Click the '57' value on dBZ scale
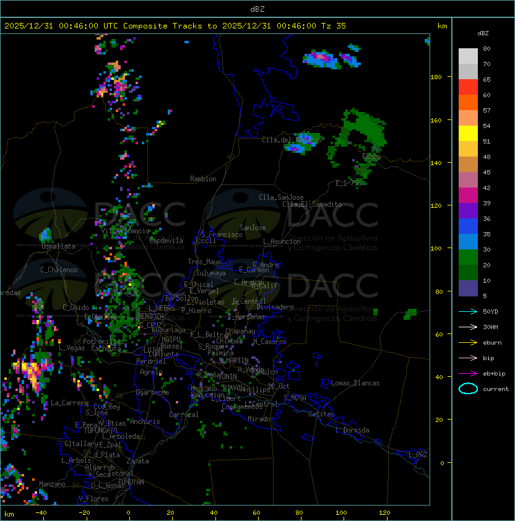Image resolution: width=515 pixels, height=521 pixels. (x=487, y=110)
